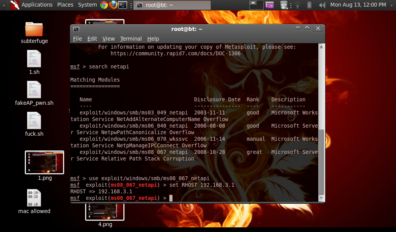Open the terminal's Edit menu

92,39
